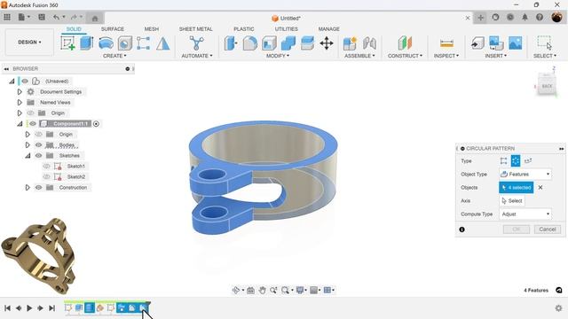Click the Orbit navigation tool

tap(236, 290)
